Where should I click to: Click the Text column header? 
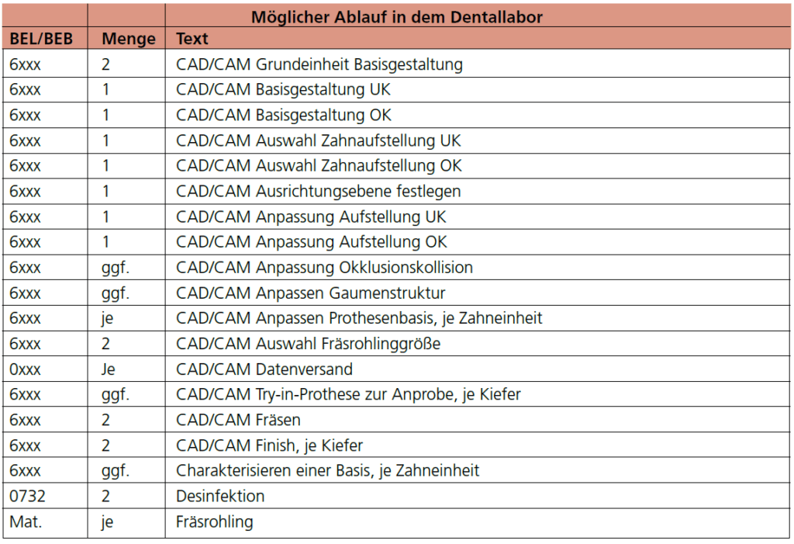[192, 39]
